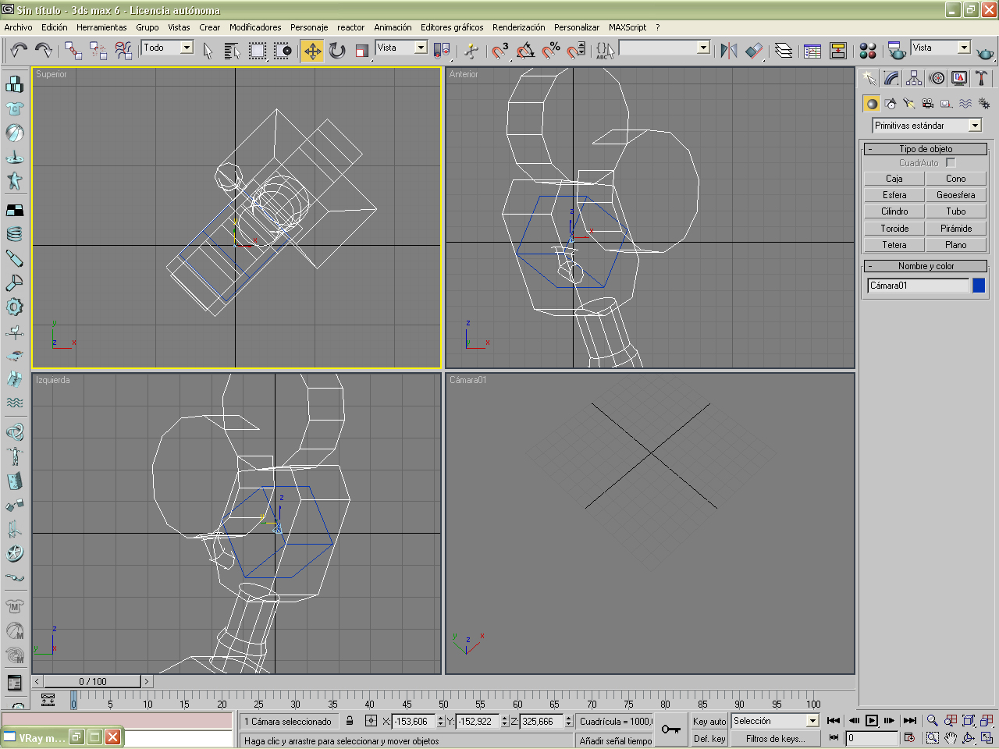Select the Pan View hand tool
The width and height of the screenshot is (999, 749).
click(x=951, y=738)
